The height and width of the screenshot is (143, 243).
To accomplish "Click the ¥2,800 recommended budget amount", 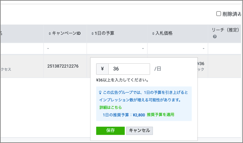I will pyautogui.click(x=139, y=115).
